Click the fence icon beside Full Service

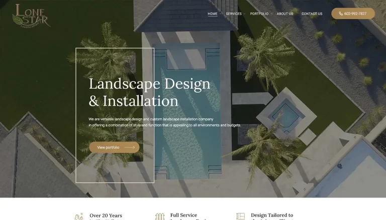pyautogui.click(x=160, y=216)
